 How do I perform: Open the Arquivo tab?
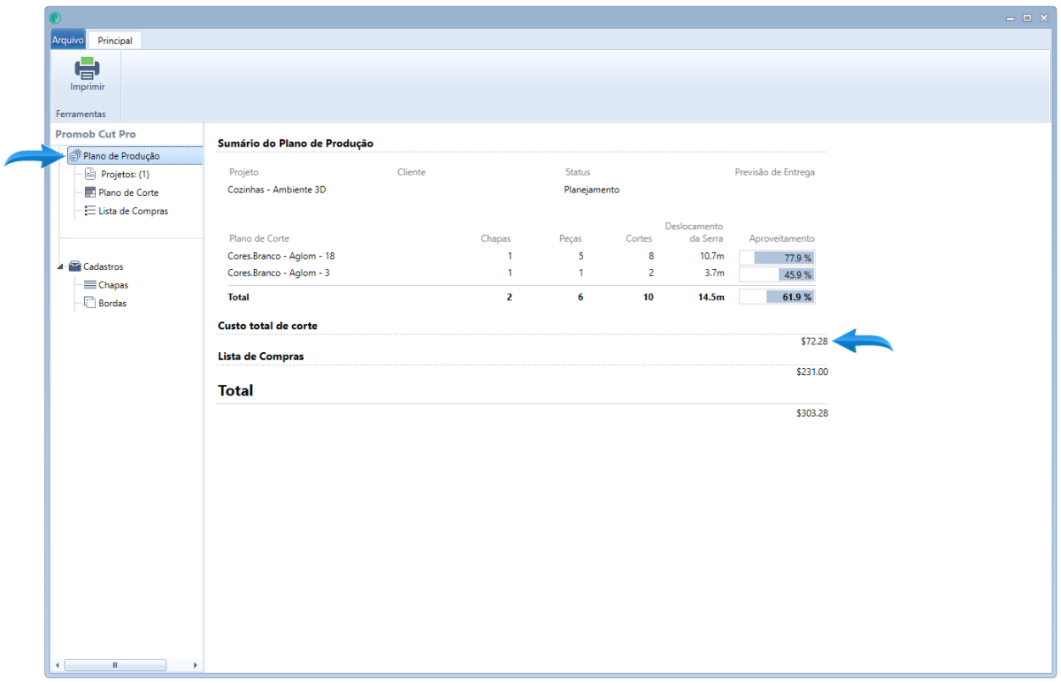point(68,40)
